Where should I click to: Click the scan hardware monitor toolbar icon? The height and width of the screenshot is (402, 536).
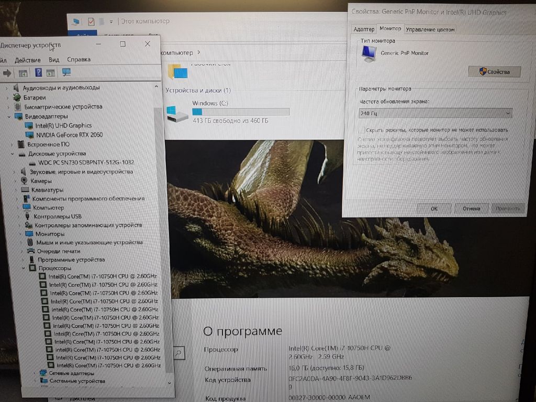tap(66, 73)
